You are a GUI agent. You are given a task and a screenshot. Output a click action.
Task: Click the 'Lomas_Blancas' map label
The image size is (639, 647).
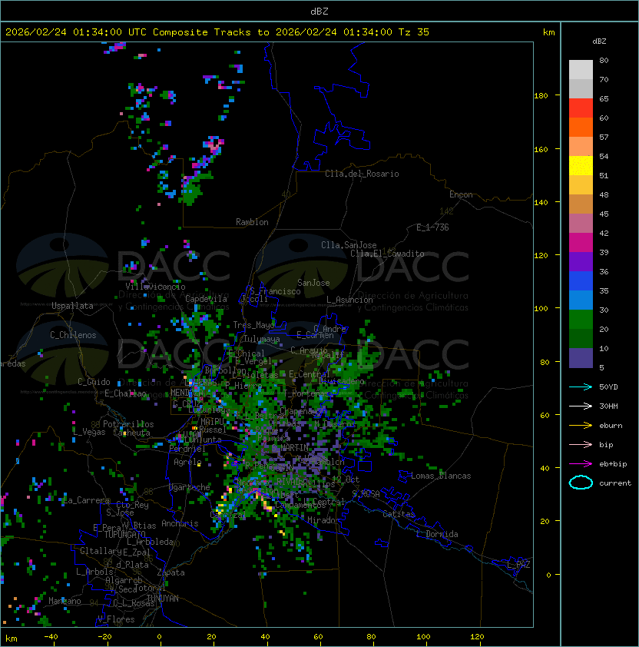[x=441, y=476]
